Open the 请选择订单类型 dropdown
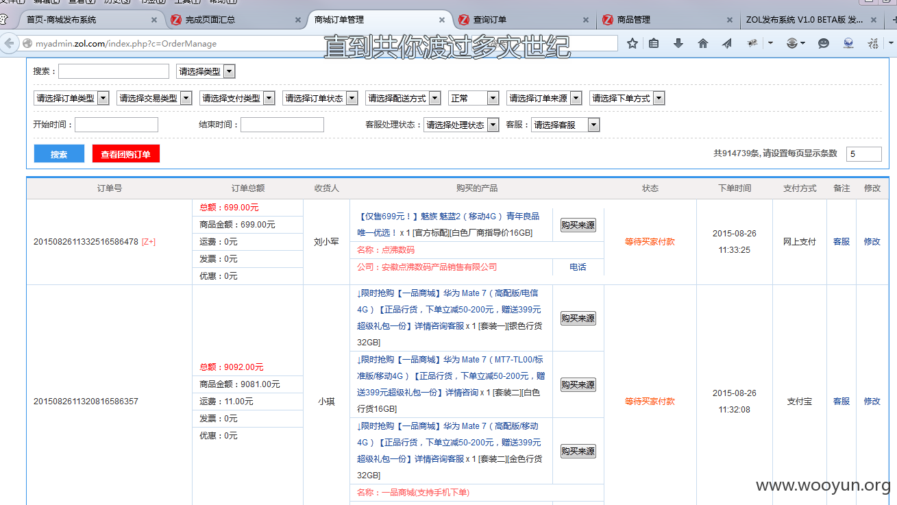The width and height of the screenshot is (897, 505). pyautogui.click(x=71, y=98)
